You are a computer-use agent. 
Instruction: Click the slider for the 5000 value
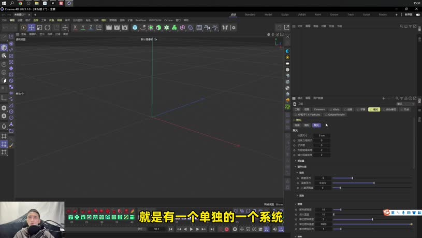373,224
